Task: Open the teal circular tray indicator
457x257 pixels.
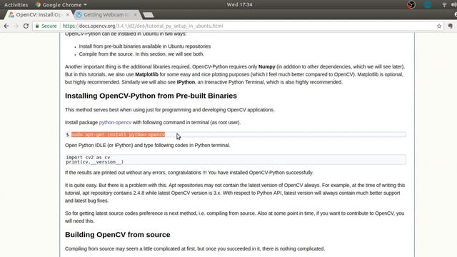Action: pos(428,5)
